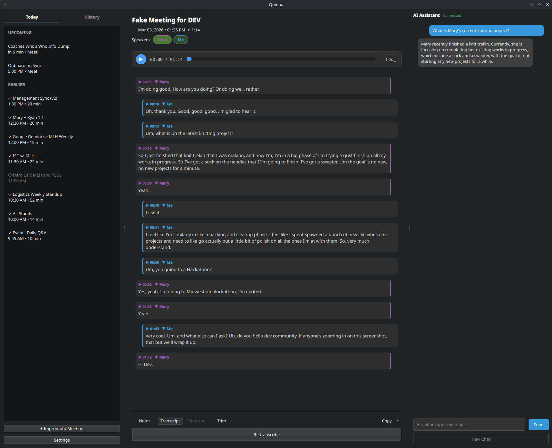The height and width of the screenshot is (448, 552).
Task: Play Mary's segment at 01:13
Action: click(x=145, y=357)
